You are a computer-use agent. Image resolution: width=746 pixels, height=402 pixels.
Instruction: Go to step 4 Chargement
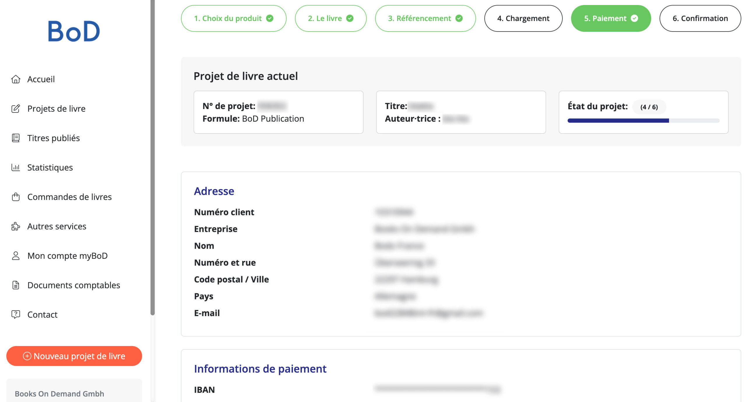pyautogui.click(x=523, y=18)
